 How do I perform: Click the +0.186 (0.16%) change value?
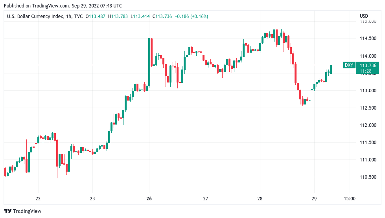192,16
